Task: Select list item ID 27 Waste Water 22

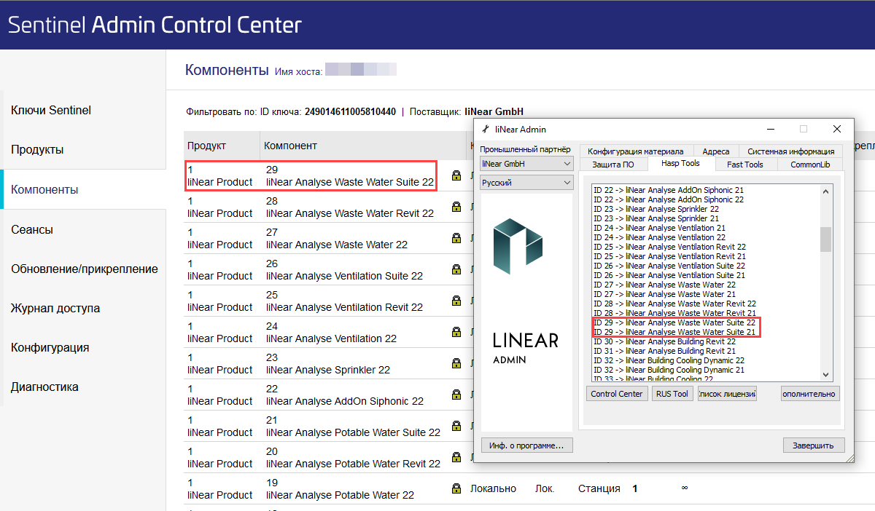Action: (664, 285)
